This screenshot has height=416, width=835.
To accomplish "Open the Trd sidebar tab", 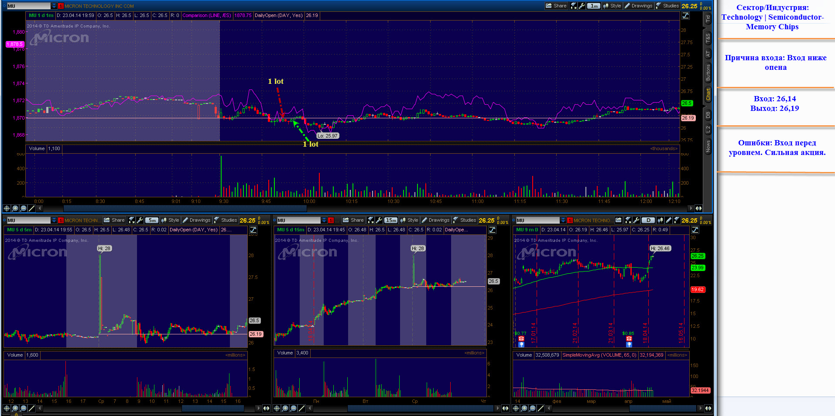I will 708,19.
